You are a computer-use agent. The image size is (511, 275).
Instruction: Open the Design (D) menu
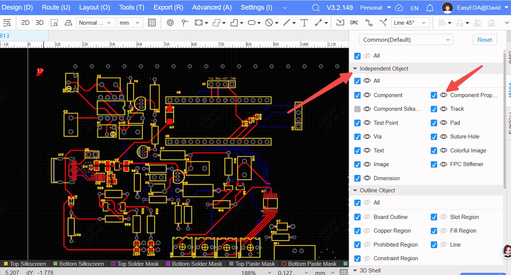coord(17,8)
